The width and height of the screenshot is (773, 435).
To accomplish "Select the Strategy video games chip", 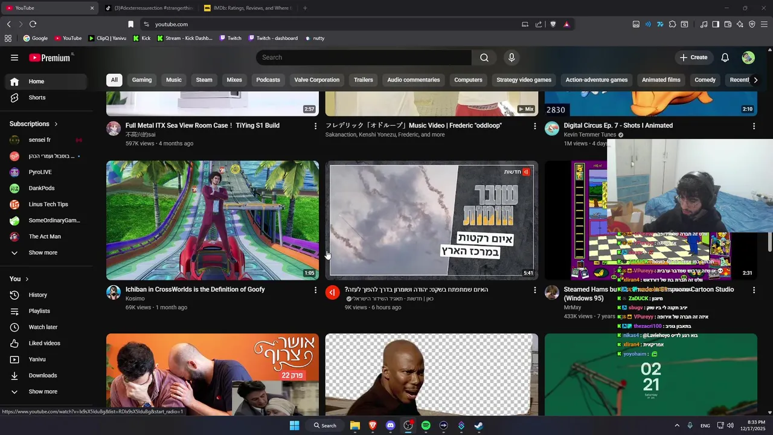I will pyautogui.click(x=524, y=80).
